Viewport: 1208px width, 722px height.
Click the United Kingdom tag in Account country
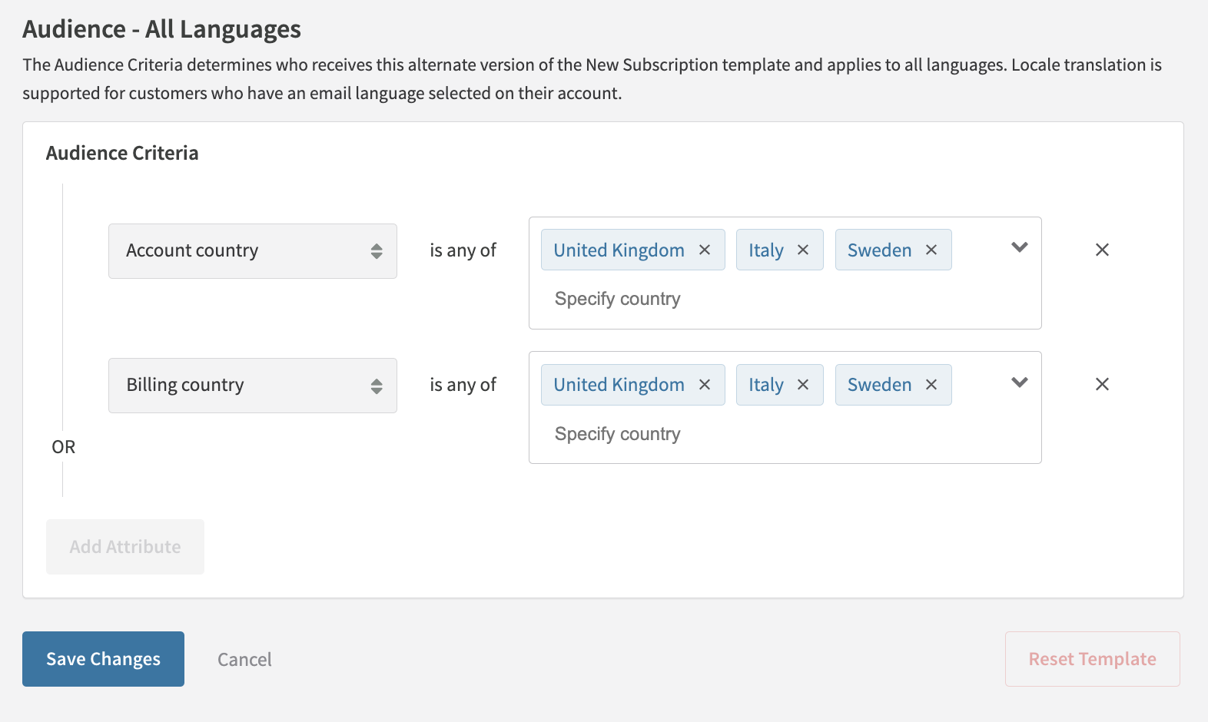(619, 250)
